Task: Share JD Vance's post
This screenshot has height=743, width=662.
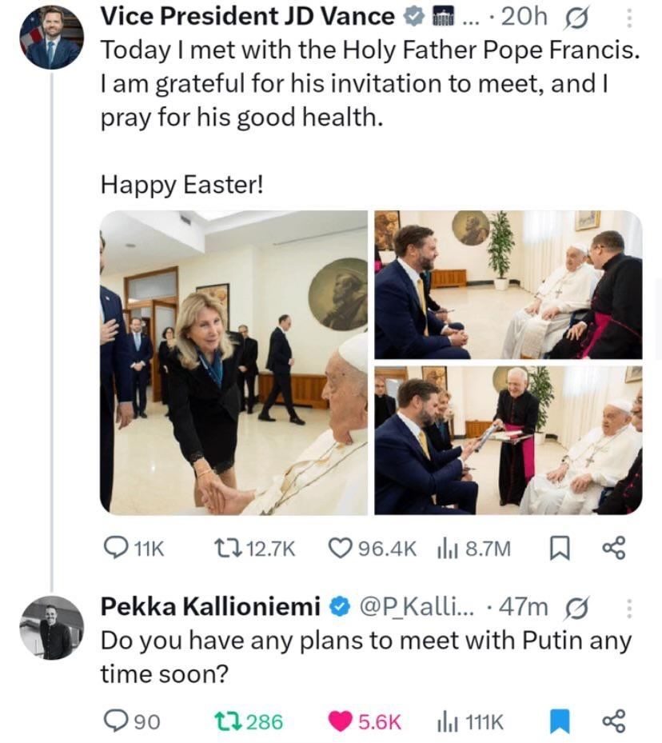Action: [613, 548]
